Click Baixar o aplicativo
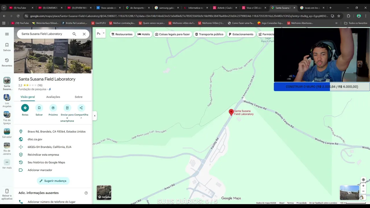The image size is (370, 208). pyautogui.click(x=7, y=194)
